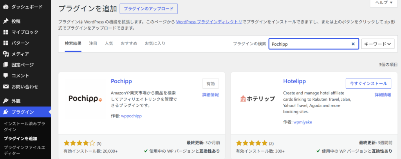Click 有効インストール数: 300+ text

(260, 151)
